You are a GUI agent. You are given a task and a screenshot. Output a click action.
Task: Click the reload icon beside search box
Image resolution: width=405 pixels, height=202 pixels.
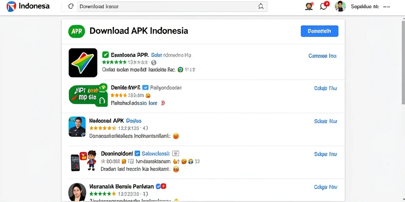pos(71,6)
